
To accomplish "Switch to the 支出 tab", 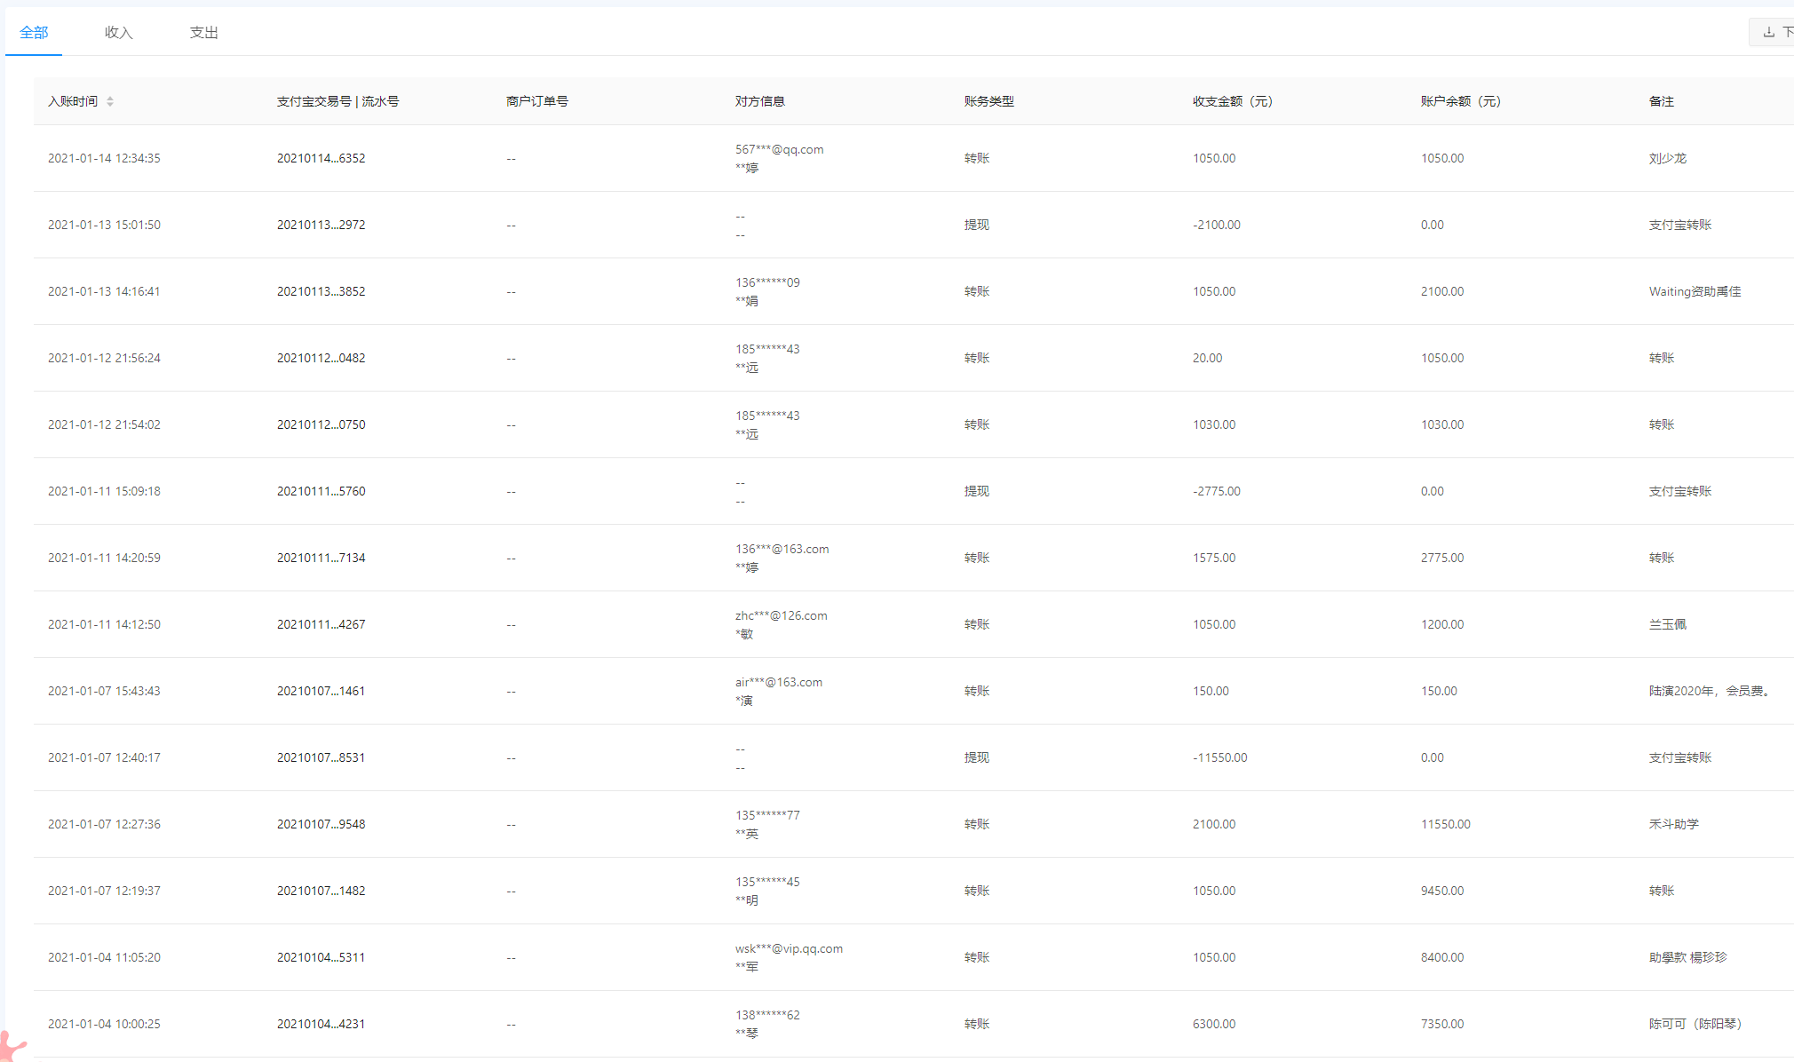I will pyautogui.click(x=203, y=33).
